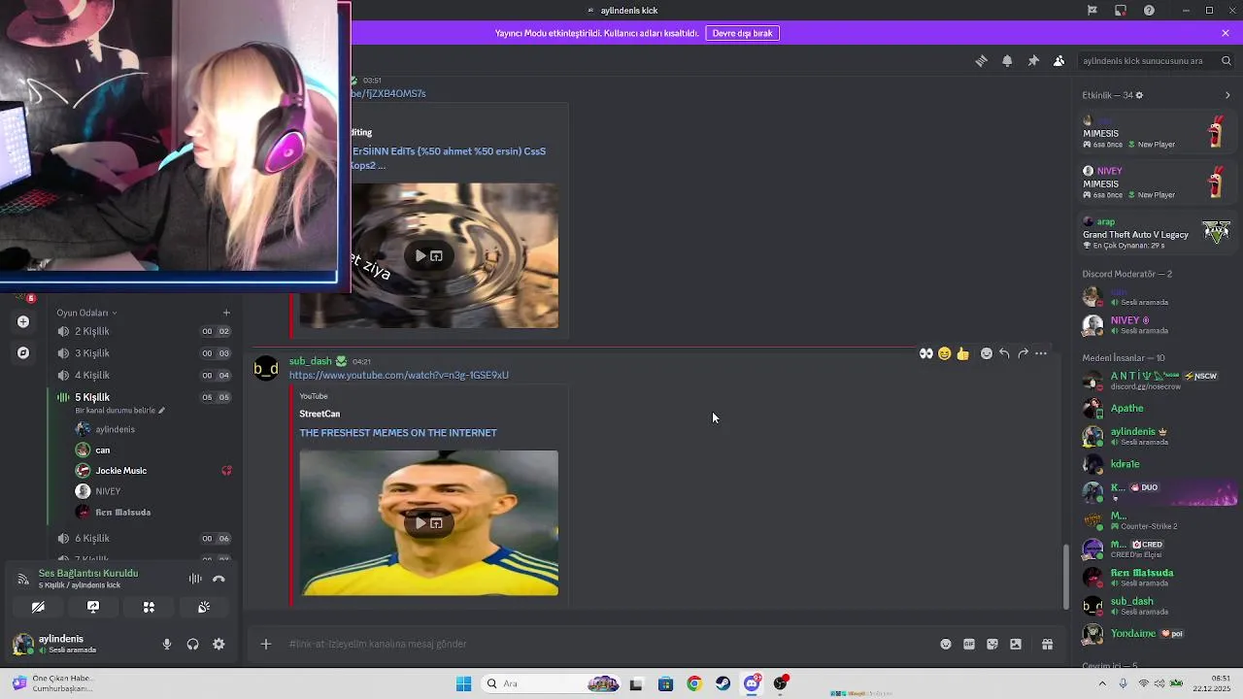Open Discord help icon
The image size is (1243, 699).
point(1150,10)
